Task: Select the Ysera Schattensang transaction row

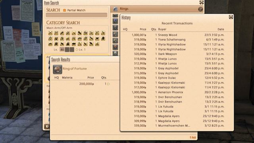Action: 177,40
